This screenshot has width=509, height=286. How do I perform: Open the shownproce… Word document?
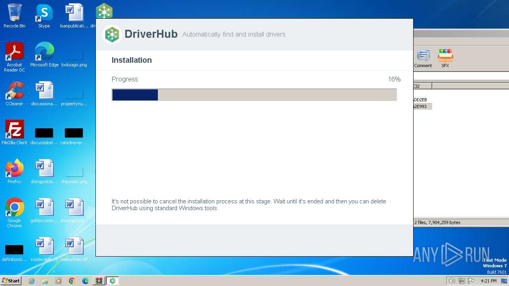click(x=74, y=211)
